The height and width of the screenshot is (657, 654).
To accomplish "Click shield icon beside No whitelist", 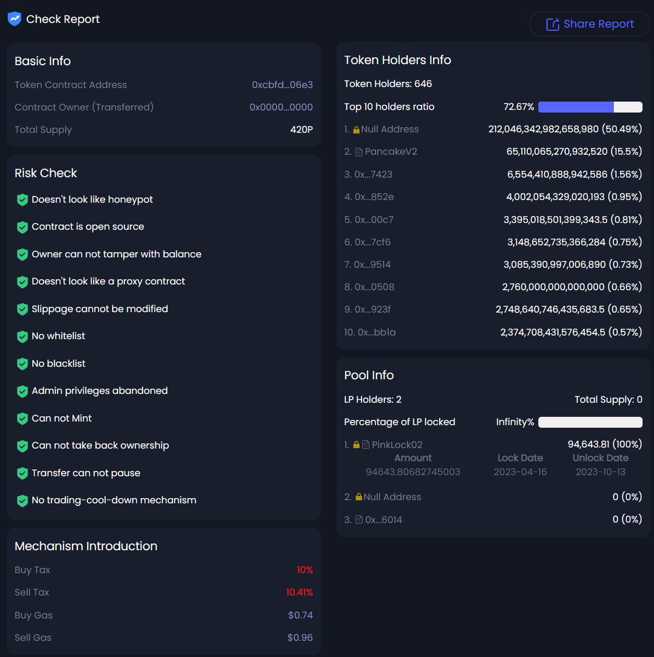I will tap(22, 337).
